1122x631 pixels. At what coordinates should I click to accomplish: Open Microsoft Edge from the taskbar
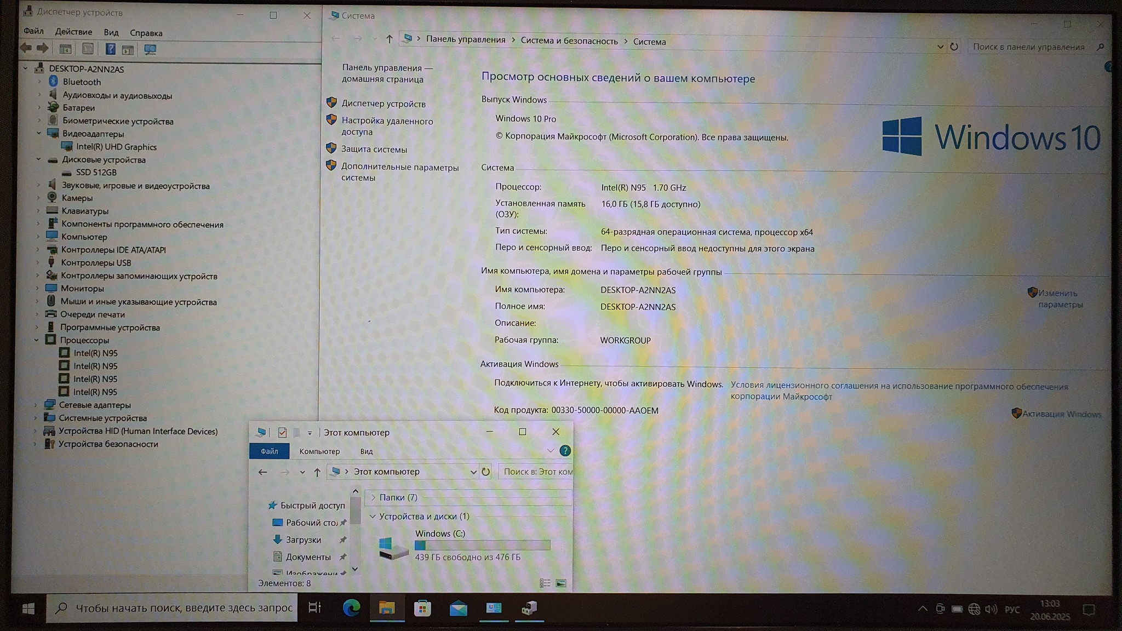pyautogui.click(x=351, y=607)
